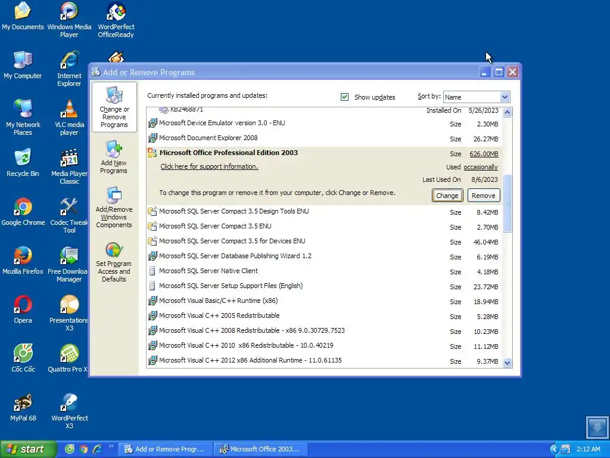Open the Recycle Bin
The height and width of the screenshot is (458, 610).
[x=23, y=163]
